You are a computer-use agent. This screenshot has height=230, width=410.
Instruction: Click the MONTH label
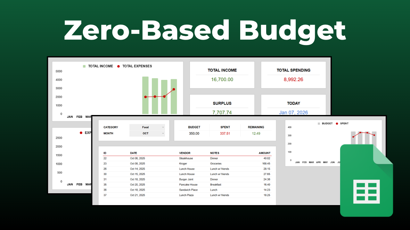coord(108,134)
